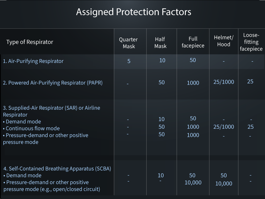Click the PAPR Full facepiece value 1000

(193, 83)
